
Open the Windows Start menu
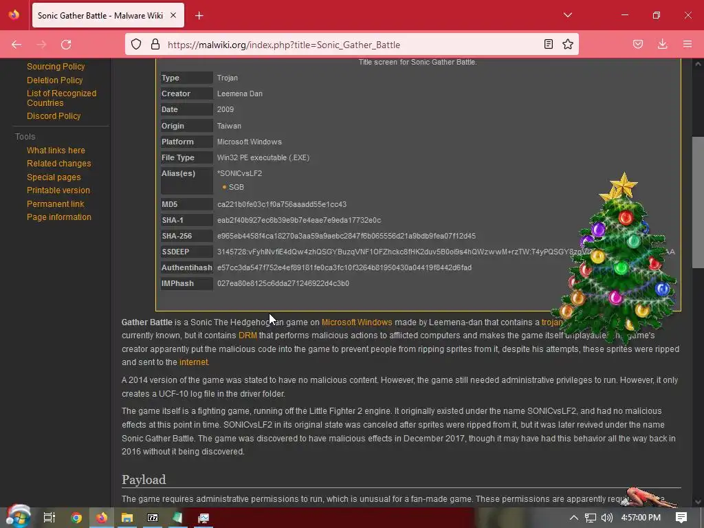pyautogui.click(x=18, y=517)
